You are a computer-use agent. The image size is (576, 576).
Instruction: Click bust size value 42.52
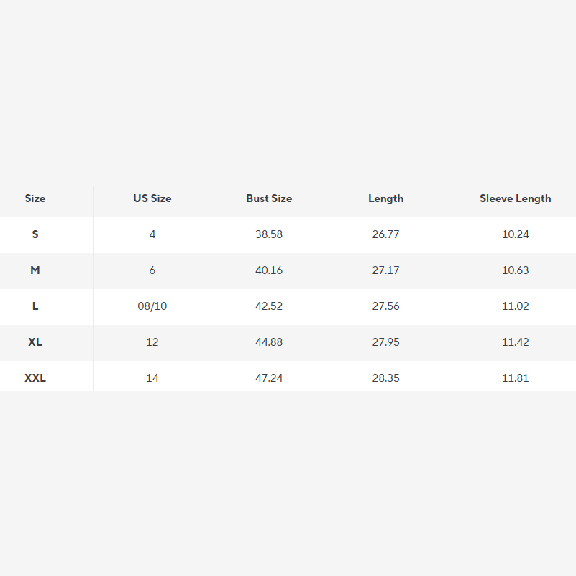tap(269, 306)
